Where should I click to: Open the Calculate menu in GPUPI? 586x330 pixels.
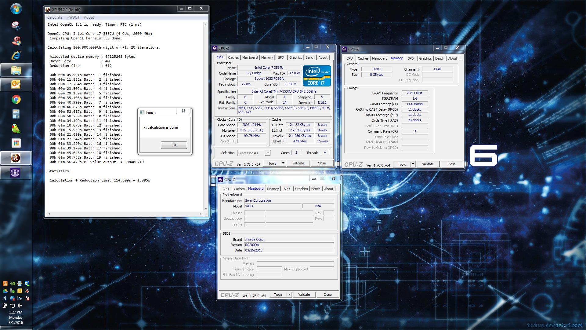[x=55, y=17]
